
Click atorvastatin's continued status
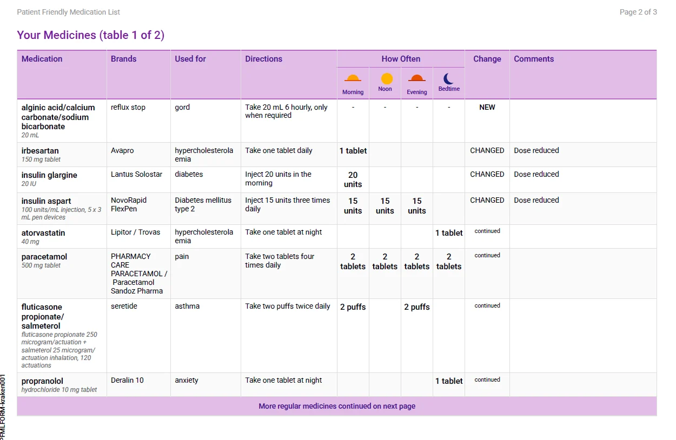click(487, 231)
